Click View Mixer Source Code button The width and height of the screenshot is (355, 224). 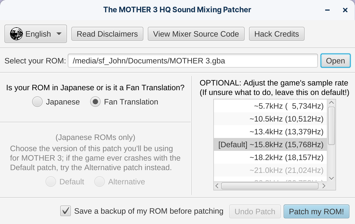pyautogui.click(x=196, y=34)
